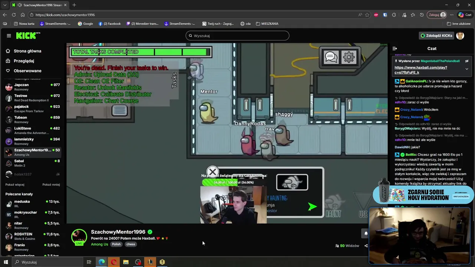The image size is (475, 267).
Task: Open the pinned haxball.com link
Action: click(x=420, y=70)
